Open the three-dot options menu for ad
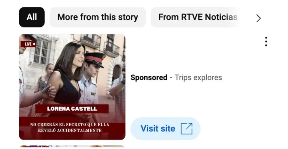 (x=266, y=42)
